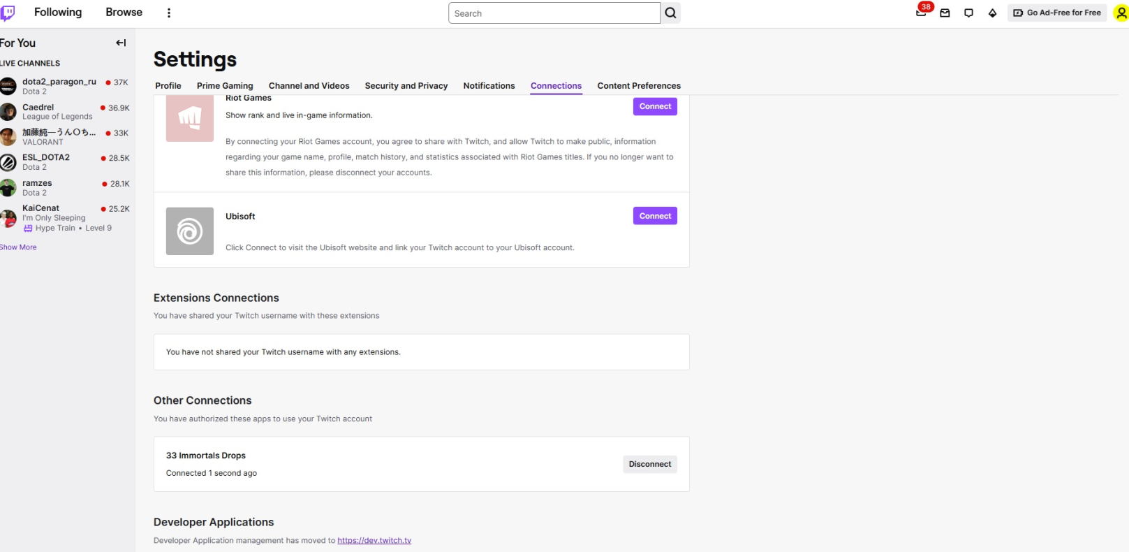Expand the list with Show More

click(19, 247)
